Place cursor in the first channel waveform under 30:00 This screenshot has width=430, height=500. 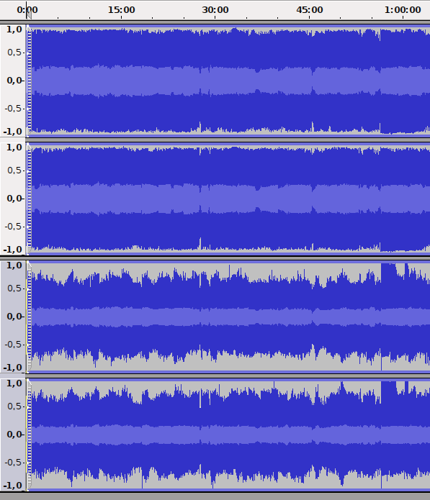pyautogui.click(x=215, y=81)
